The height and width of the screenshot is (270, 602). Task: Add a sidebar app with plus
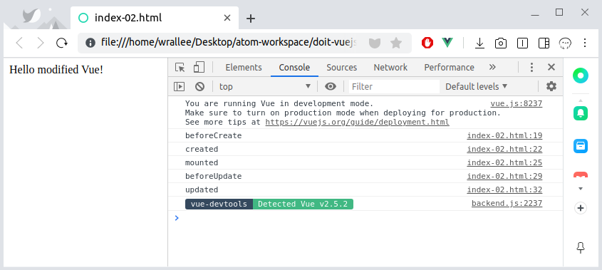click(581, 208)
